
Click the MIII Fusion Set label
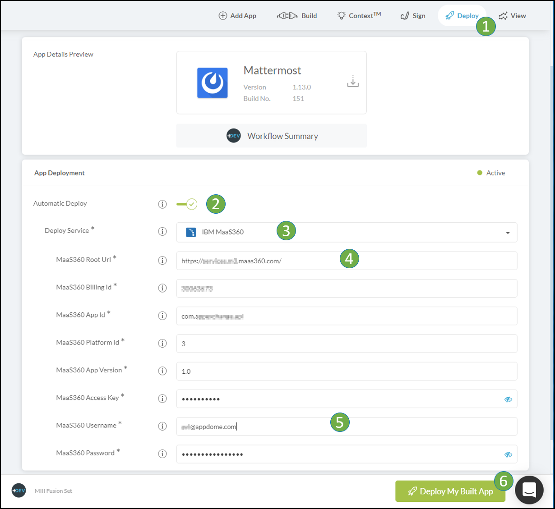point(53,491)
